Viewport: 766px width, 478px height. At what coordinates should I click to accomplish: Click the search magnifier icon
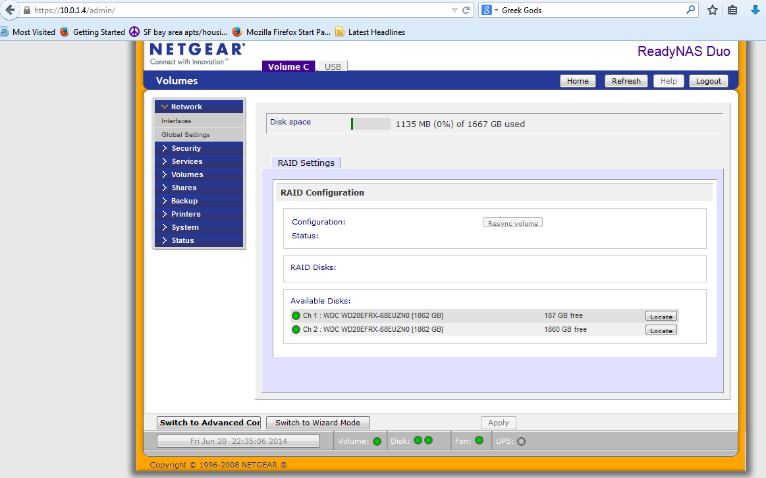(690, 10)
